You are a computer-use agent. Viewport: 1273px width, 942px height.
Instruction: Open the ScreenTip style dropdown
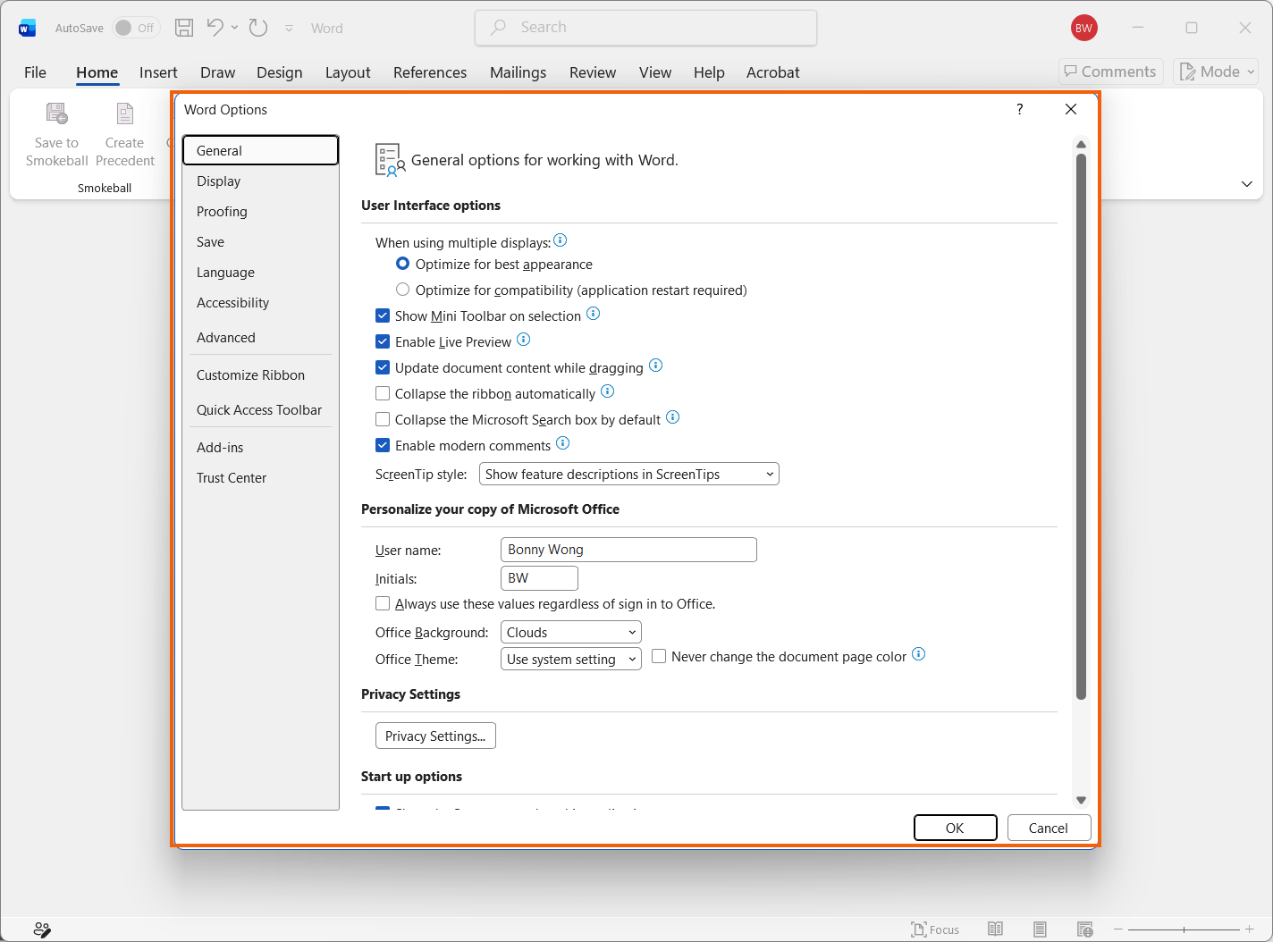click(x=629, y=474)
